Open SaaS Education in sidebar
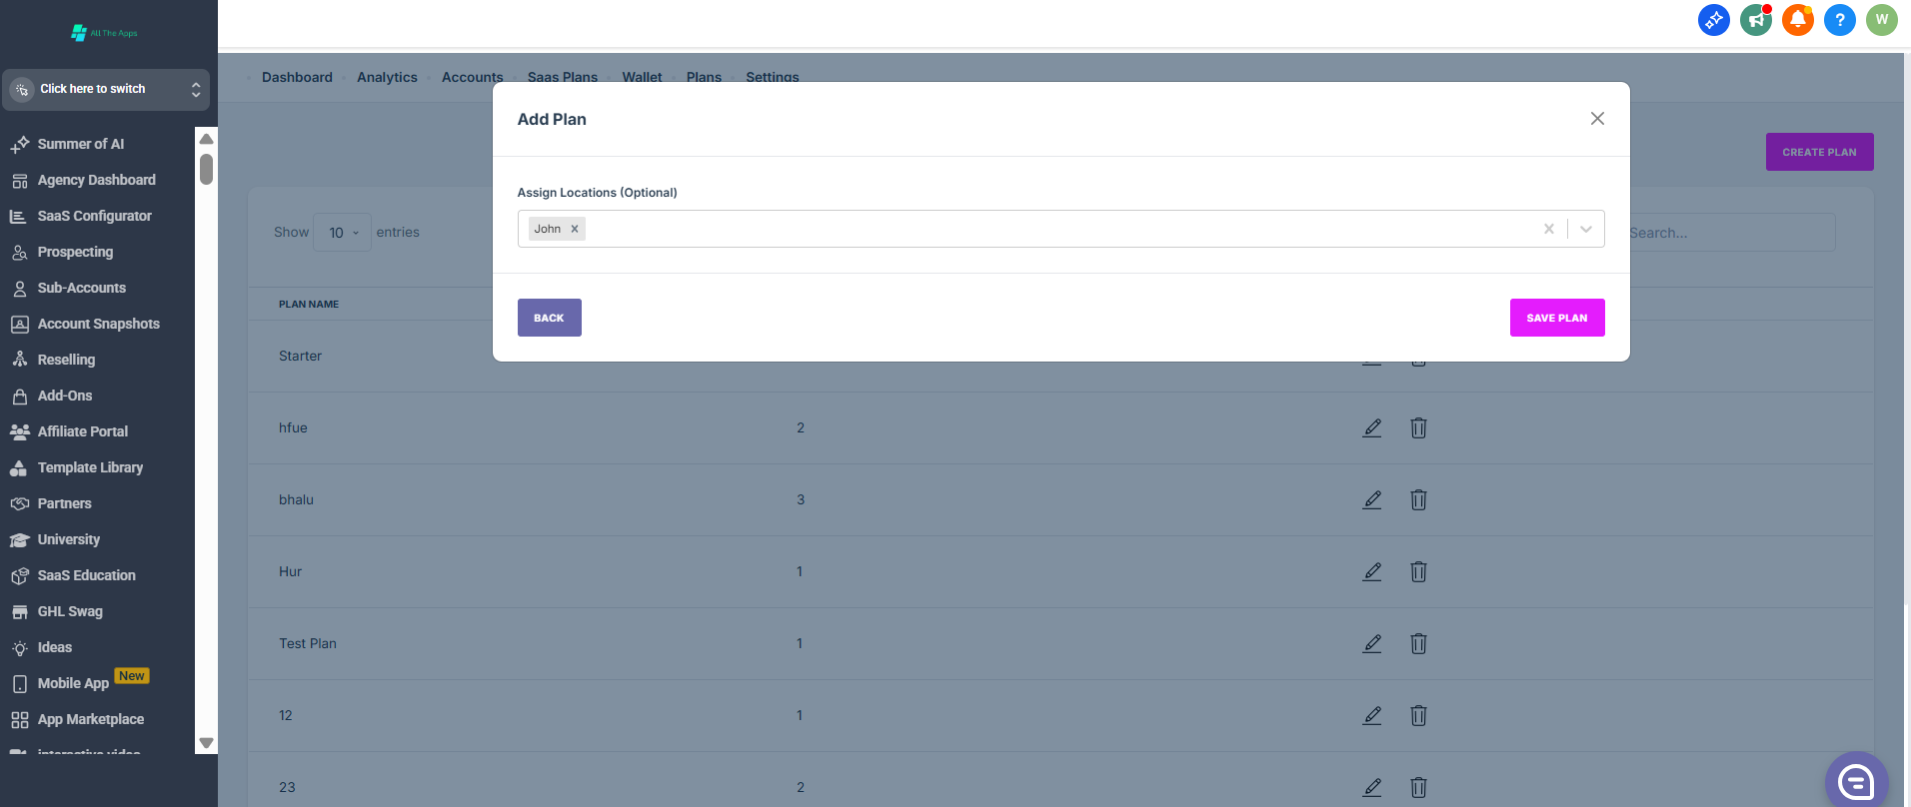Image resolution: width=1911 pixels, height=807 pixels. (86, 575)
